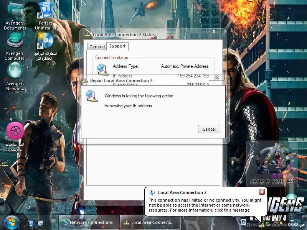Click the Repair dialog title bar icon

[84, 80]
